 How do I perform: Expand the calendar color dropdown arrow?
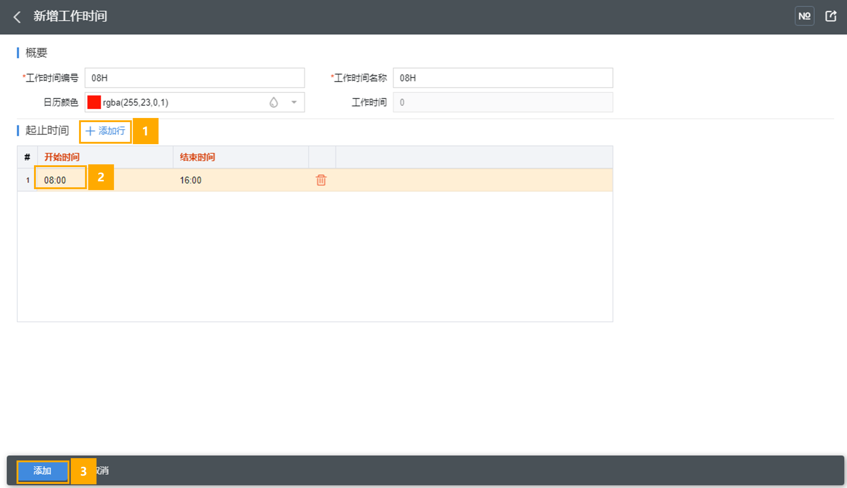tap(294, 102)
